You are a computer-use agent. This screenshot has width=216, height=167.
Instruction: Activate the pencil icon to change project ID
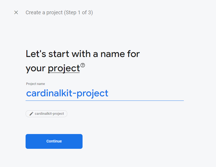click(x=31, y=113)
